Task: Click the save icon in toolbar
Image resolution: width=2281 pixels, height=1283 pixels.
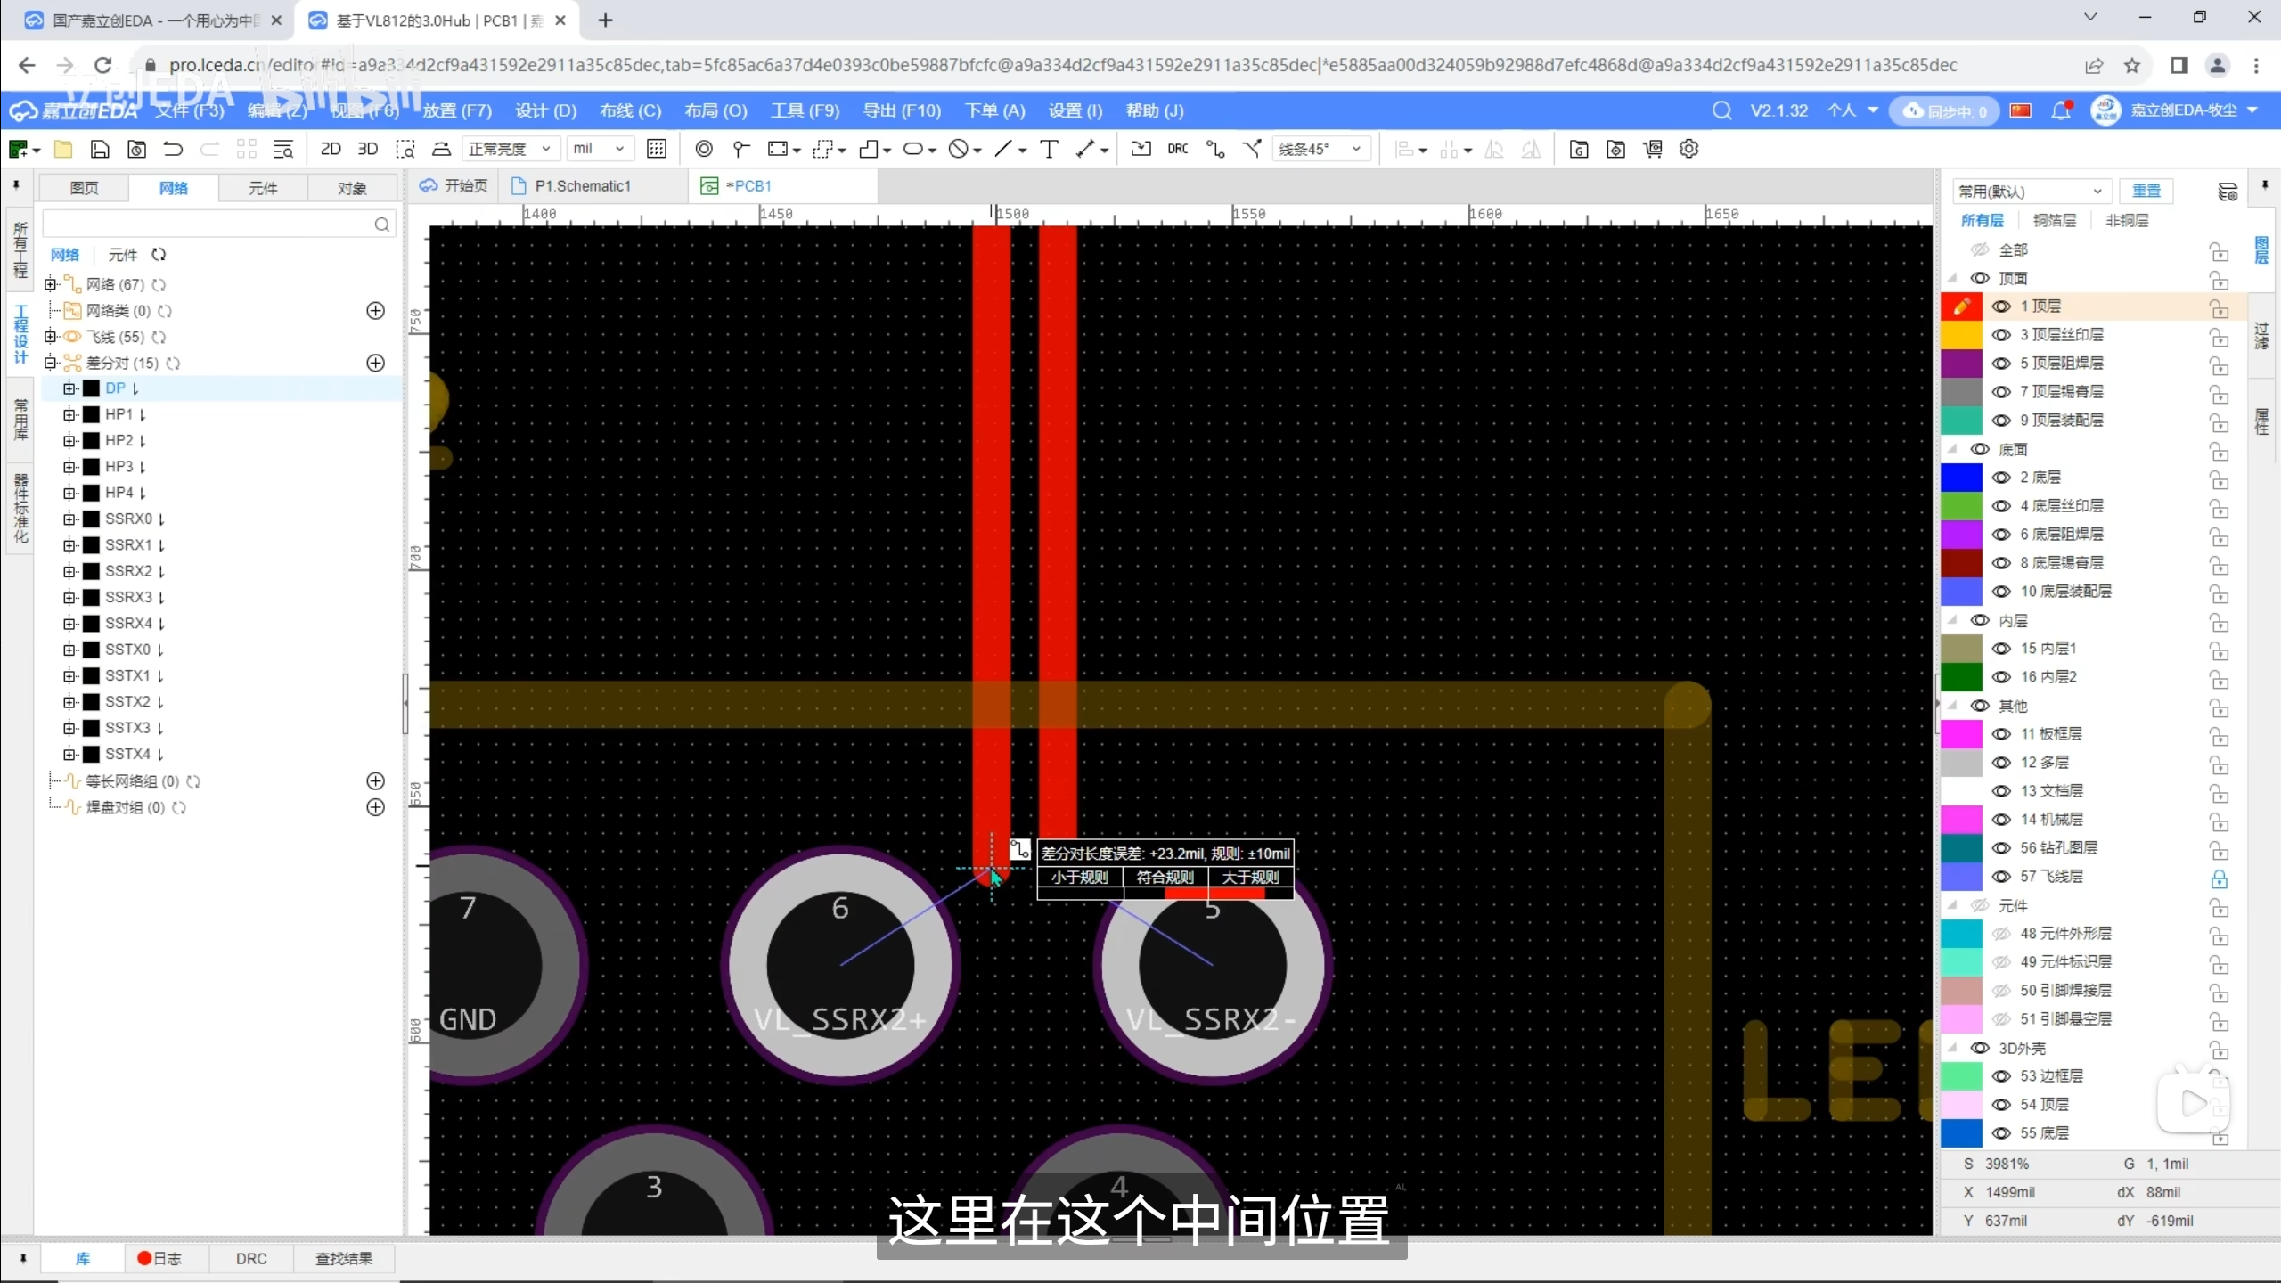Action: coord(100,149)
